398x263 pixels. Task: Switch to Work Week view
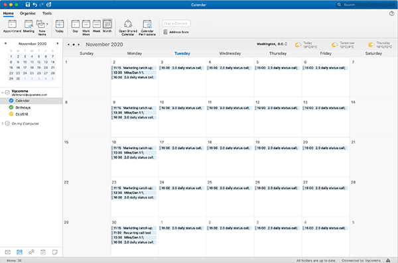click(x=86, y=27)
